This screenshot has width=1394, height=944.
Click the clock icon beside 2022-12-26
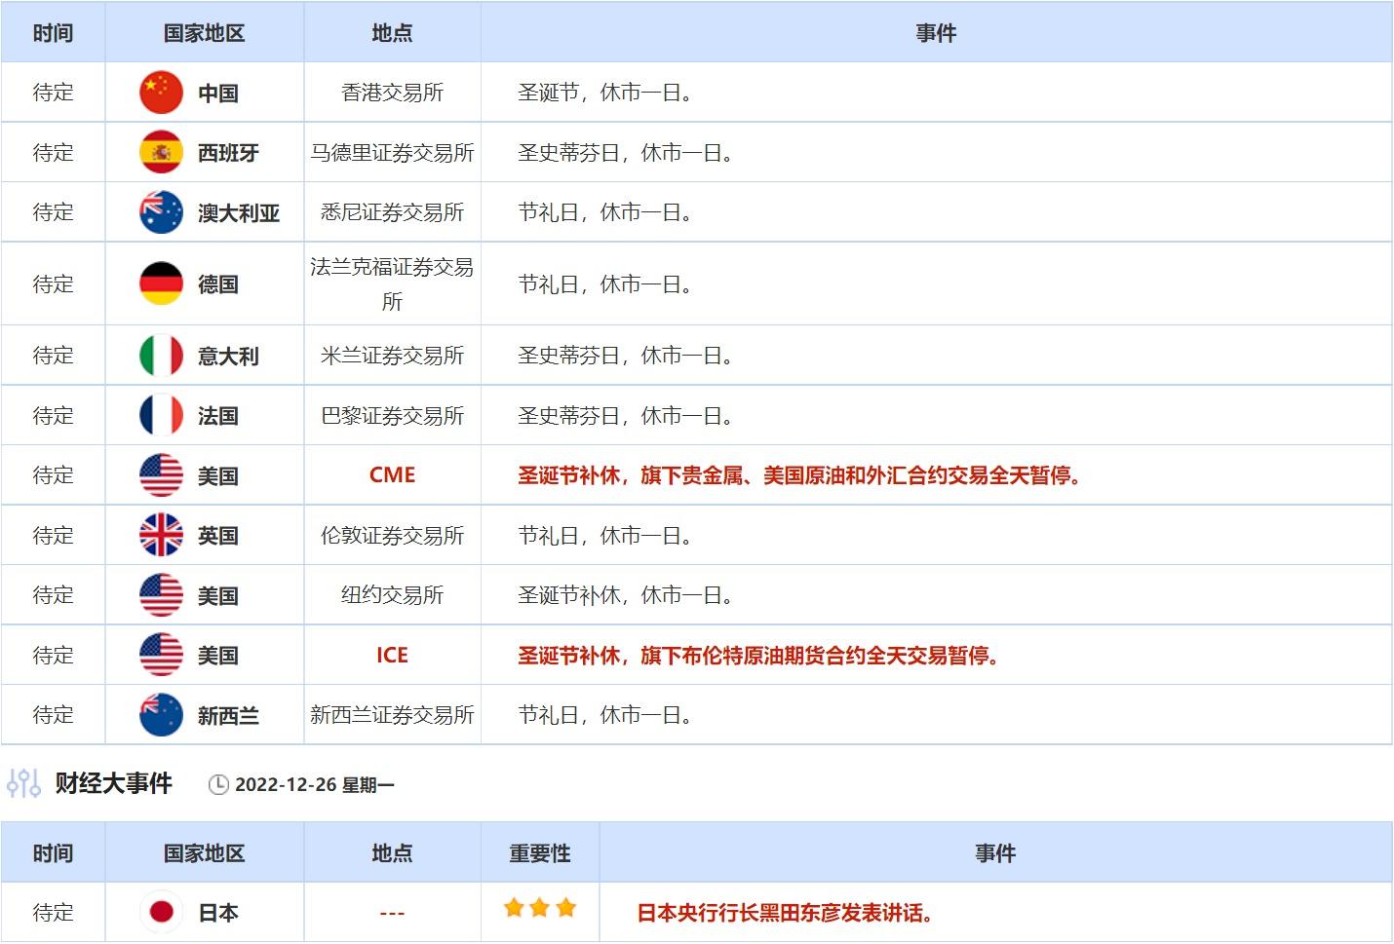click(218, 785)
